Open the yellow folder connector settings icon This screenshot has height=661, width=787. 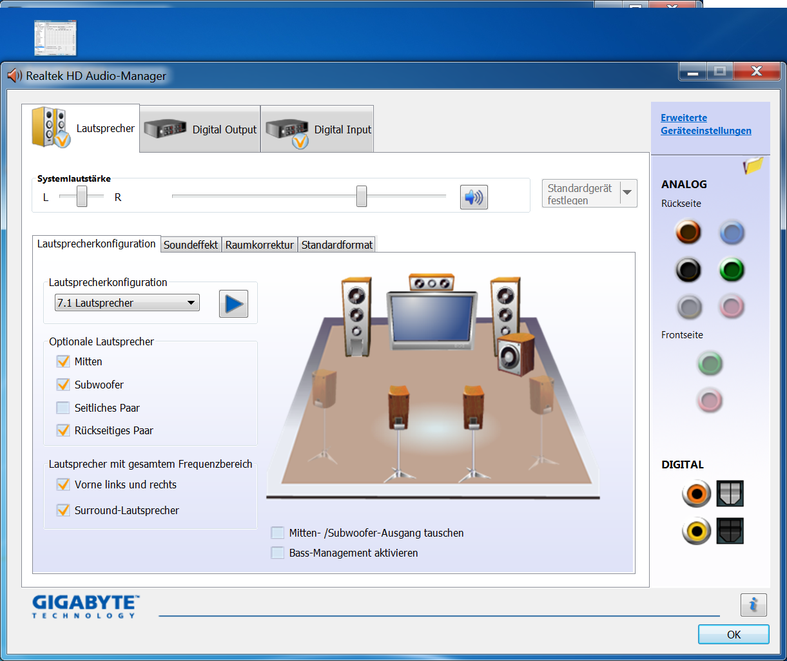[x=753, y=166]
